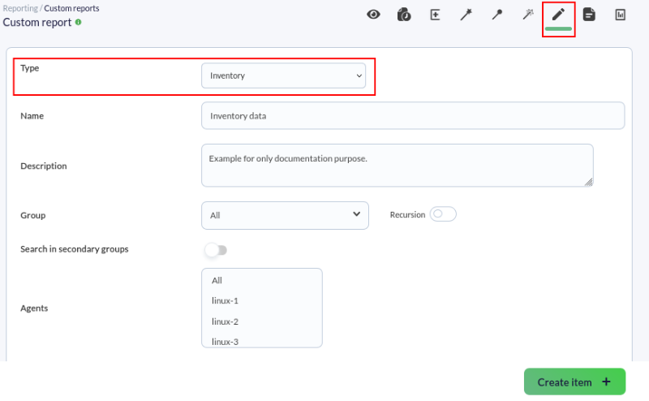This screenshot has width=649, height=401.
Task: Enable Search in secondary groups switch
Action: [x=216, y=250]
